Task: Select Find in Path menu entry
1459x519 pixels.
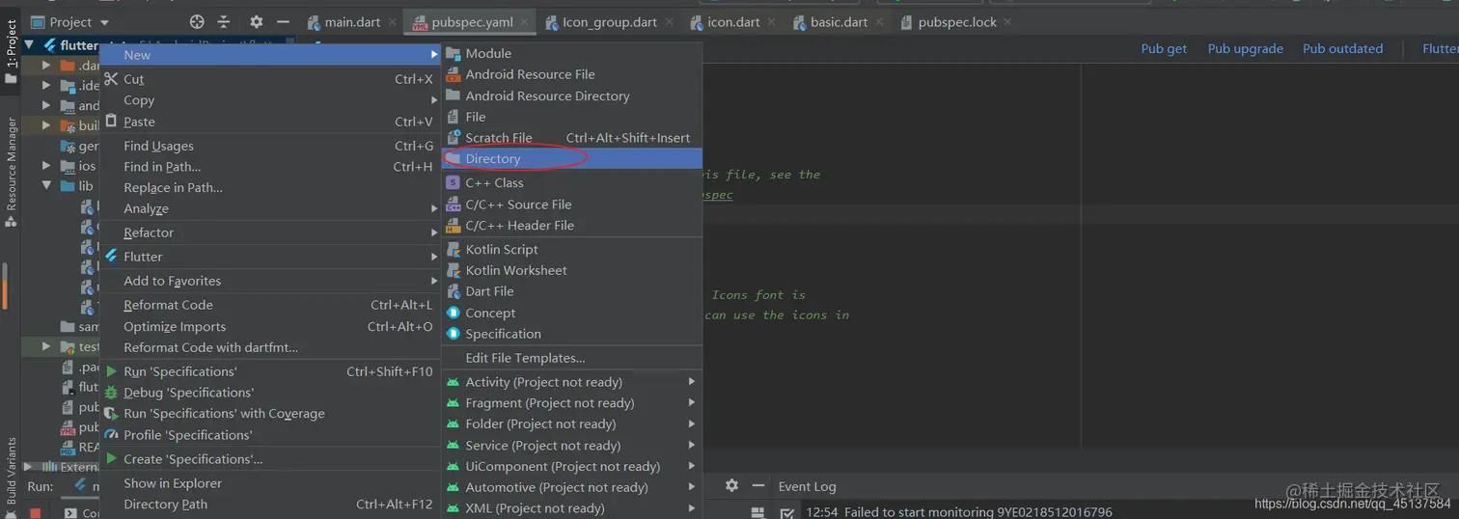Action: [x=270, y=167]
